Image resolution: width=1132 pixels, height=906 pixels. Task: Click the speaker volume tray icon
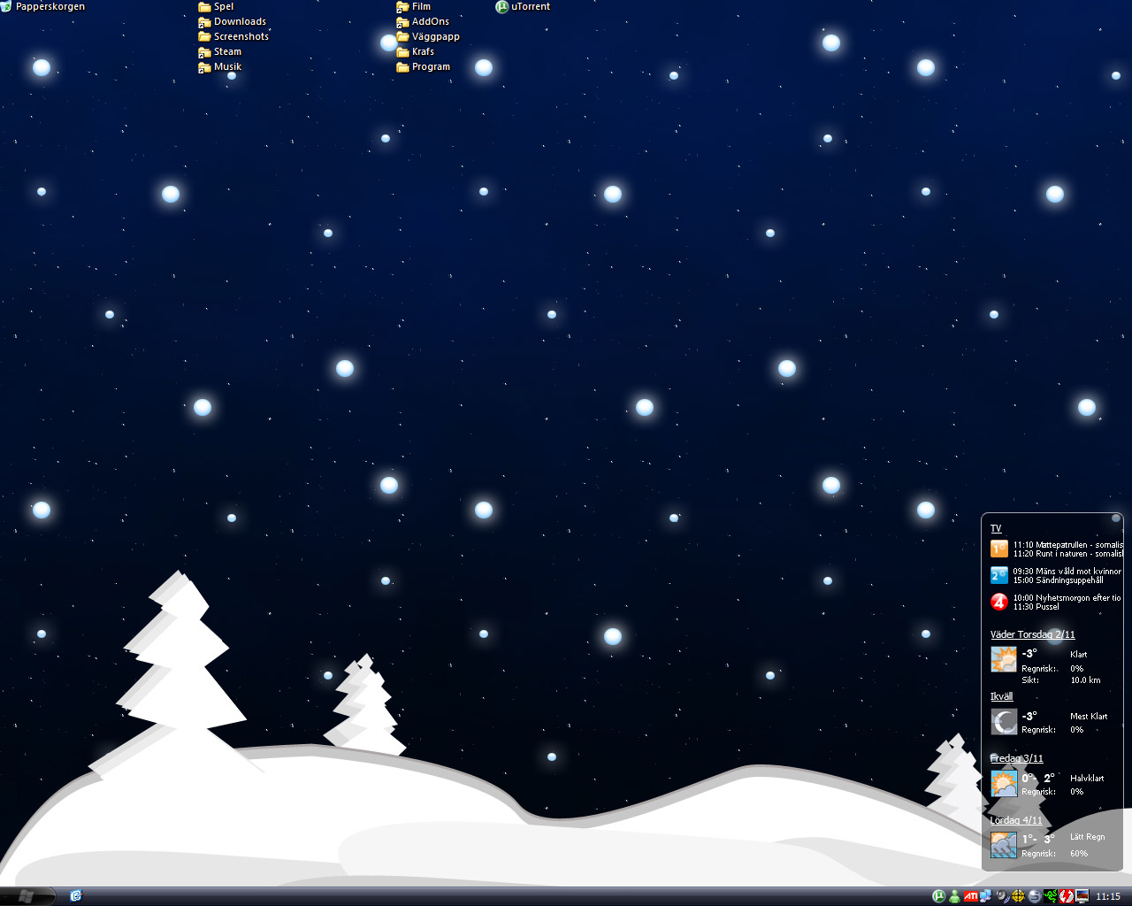point(1002,896)
